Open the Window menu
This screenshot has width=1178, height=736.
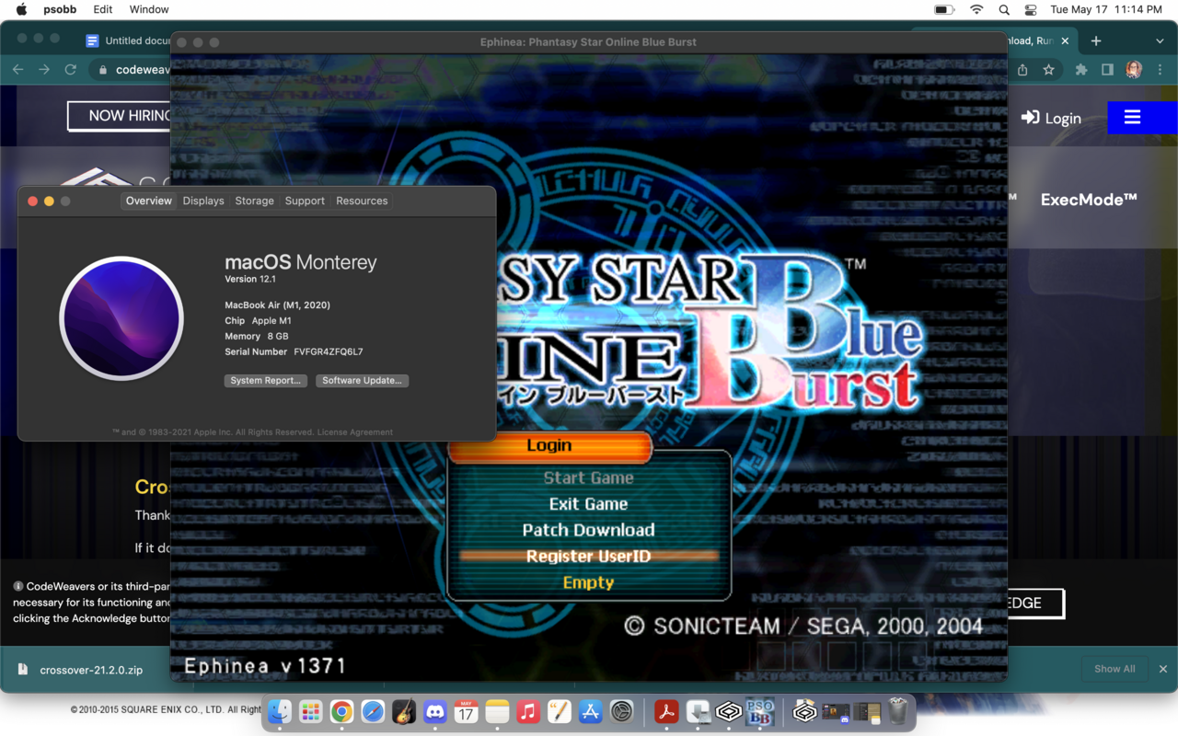click(148, 9)
